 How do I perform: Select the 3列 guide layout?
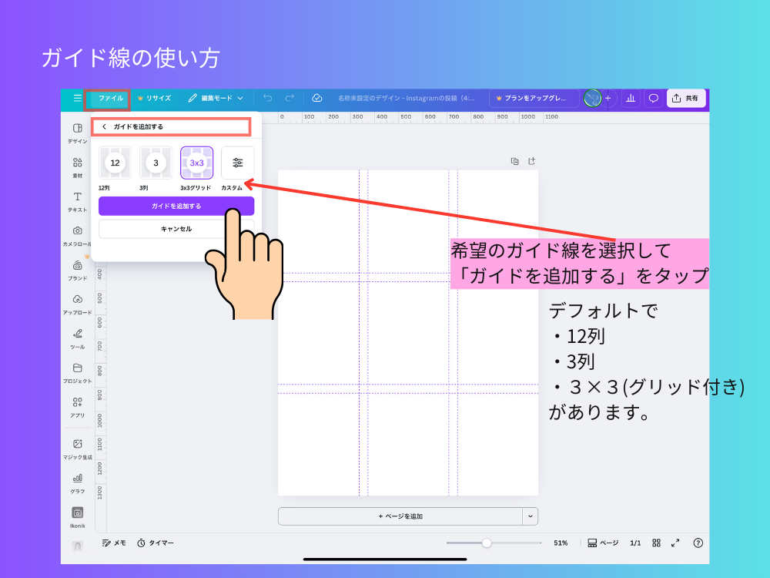coord(155,163)
